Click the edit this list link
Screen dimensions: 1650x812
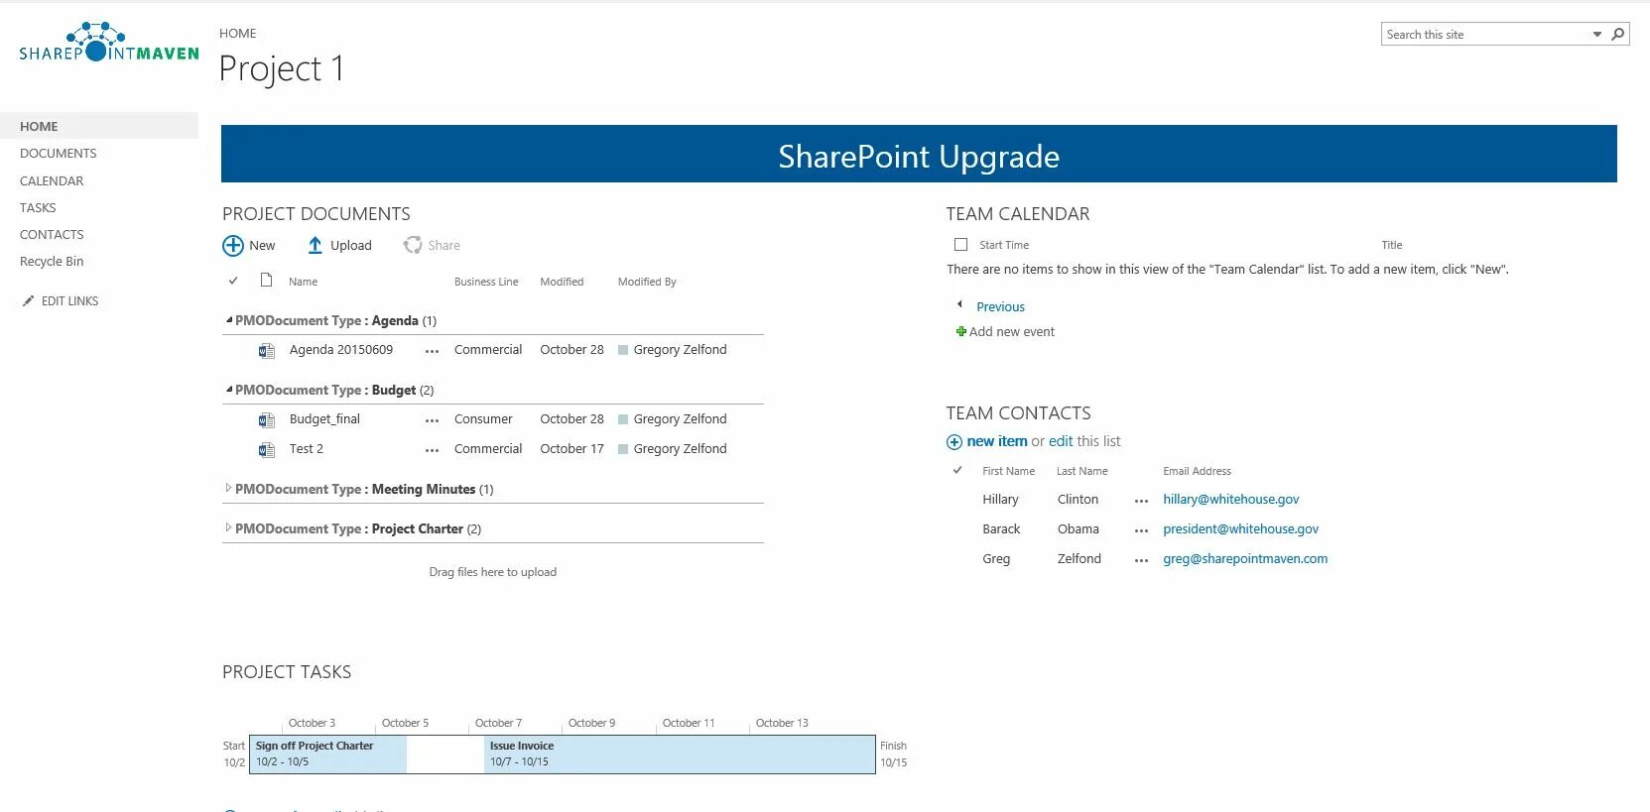tap(1061, 441)
